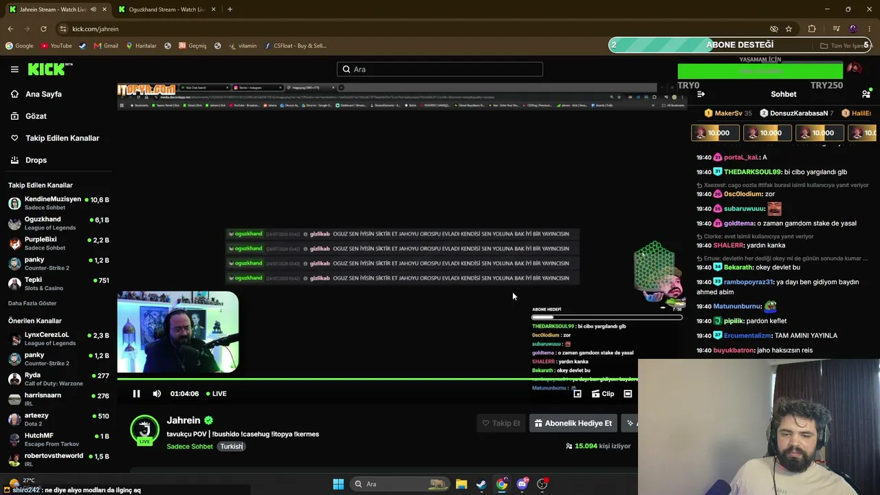Open the browser extensions puzzle icon
The width and height of the screenshot is (880, 495).
(812, 29)
